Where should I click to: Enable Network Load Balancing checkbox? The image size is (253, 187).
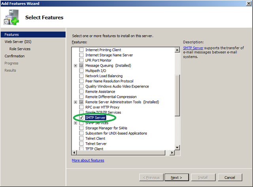tap(81, 76)
